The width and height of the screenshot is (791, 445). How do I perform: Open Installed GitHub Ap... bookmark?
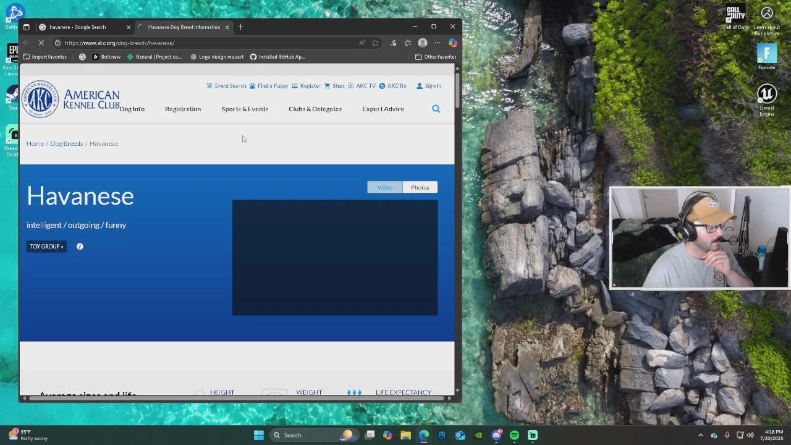tap(277, 57)
